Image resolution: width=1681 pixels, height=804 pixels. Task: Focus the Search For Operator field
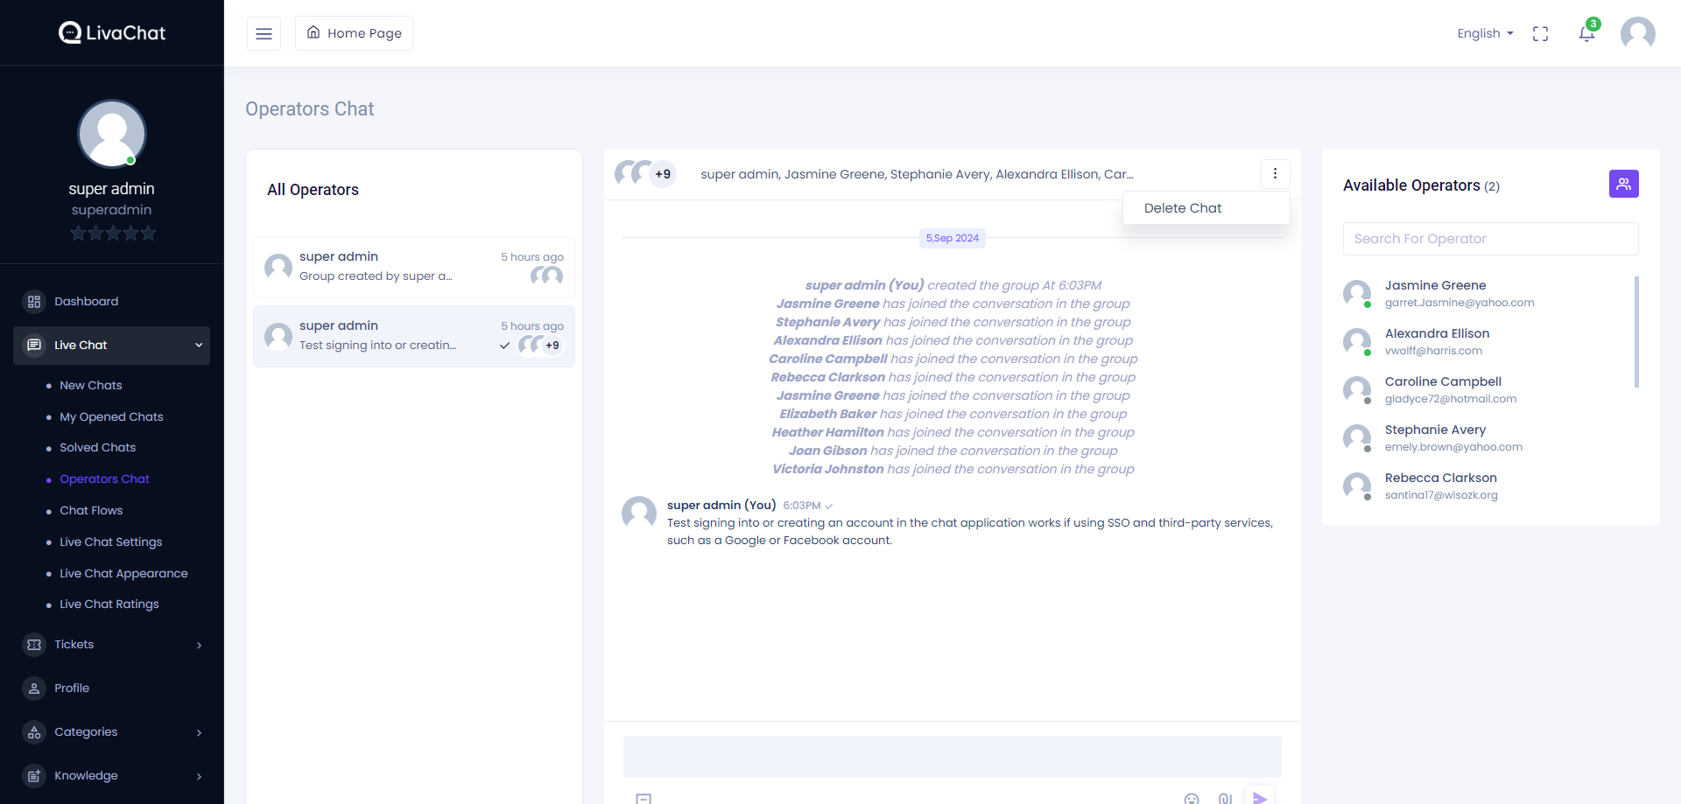pos(1490,239)
